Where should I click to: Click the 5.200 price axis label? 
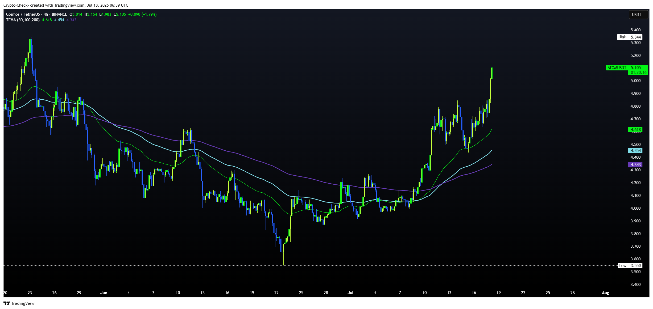click(635, 55)
